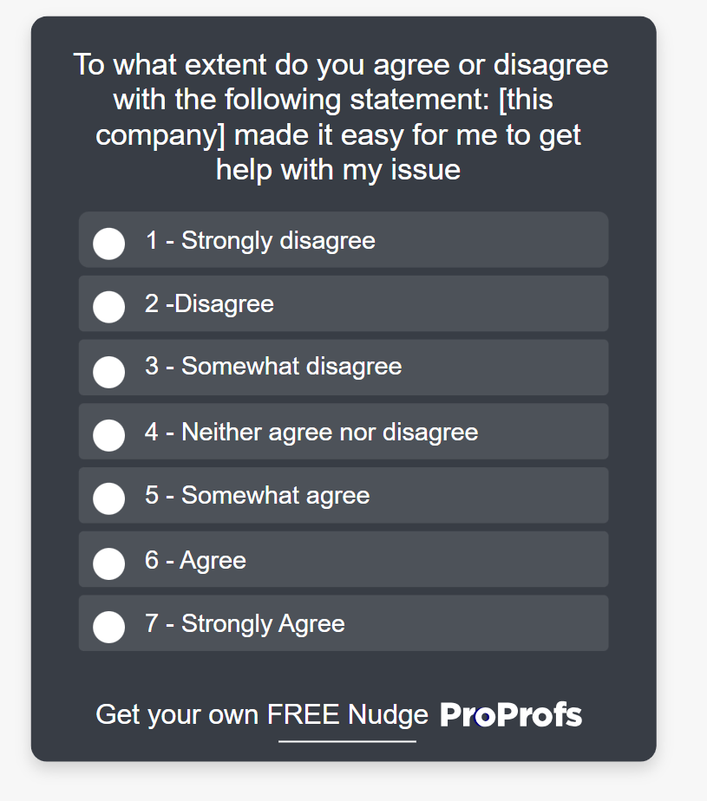This screenshot has height=801, width=707.
Task: Click the ProProfs logo
Action: pyautogui.click(x=511, y=715)
